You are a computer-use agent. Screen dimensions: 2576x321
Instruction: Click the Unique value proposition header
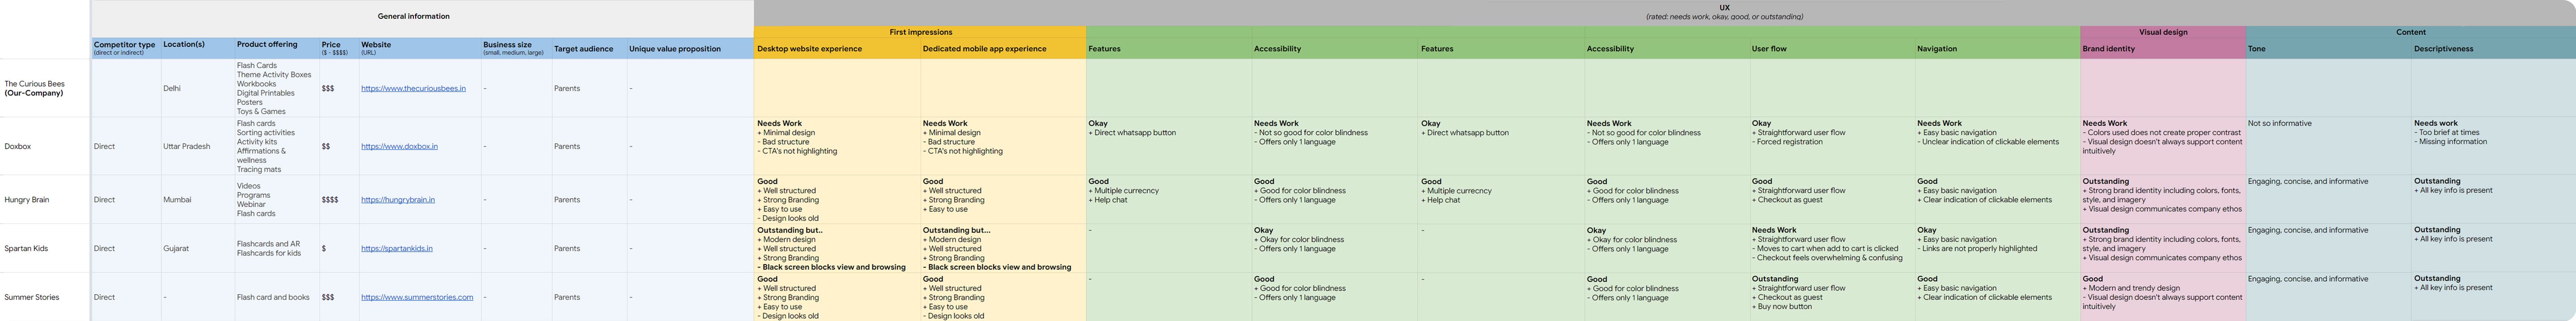(x=674, y=49)
